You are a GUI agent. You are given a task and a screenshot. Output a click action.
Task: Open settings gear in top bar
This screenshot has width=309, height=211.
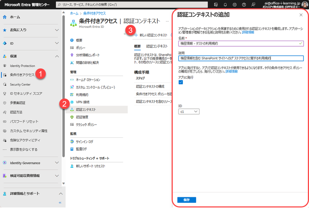point(234,5)
